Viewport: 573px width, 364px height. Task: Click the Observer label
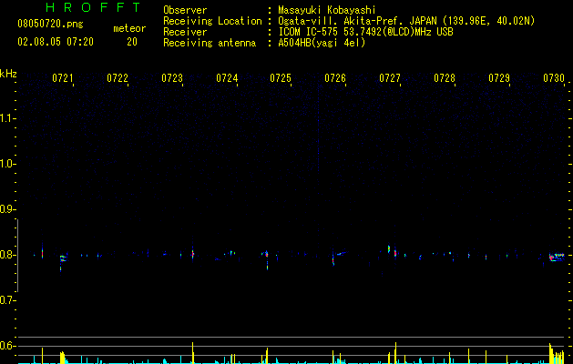(185, 10)
